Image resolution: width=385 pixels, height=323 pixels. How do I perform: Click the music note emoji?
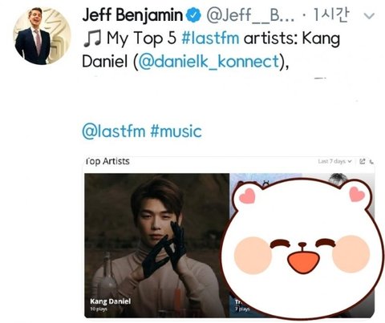[92, 38]
